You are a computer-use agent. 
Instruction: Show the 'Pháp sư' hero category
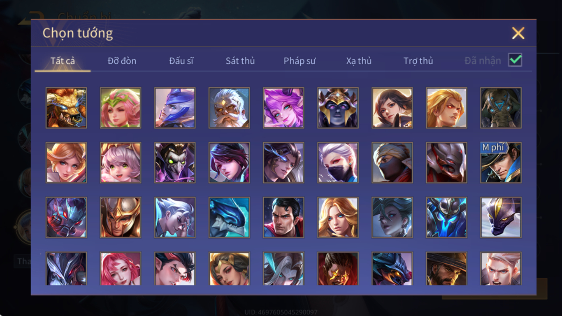pyautogui.click(x=300, y=61)
